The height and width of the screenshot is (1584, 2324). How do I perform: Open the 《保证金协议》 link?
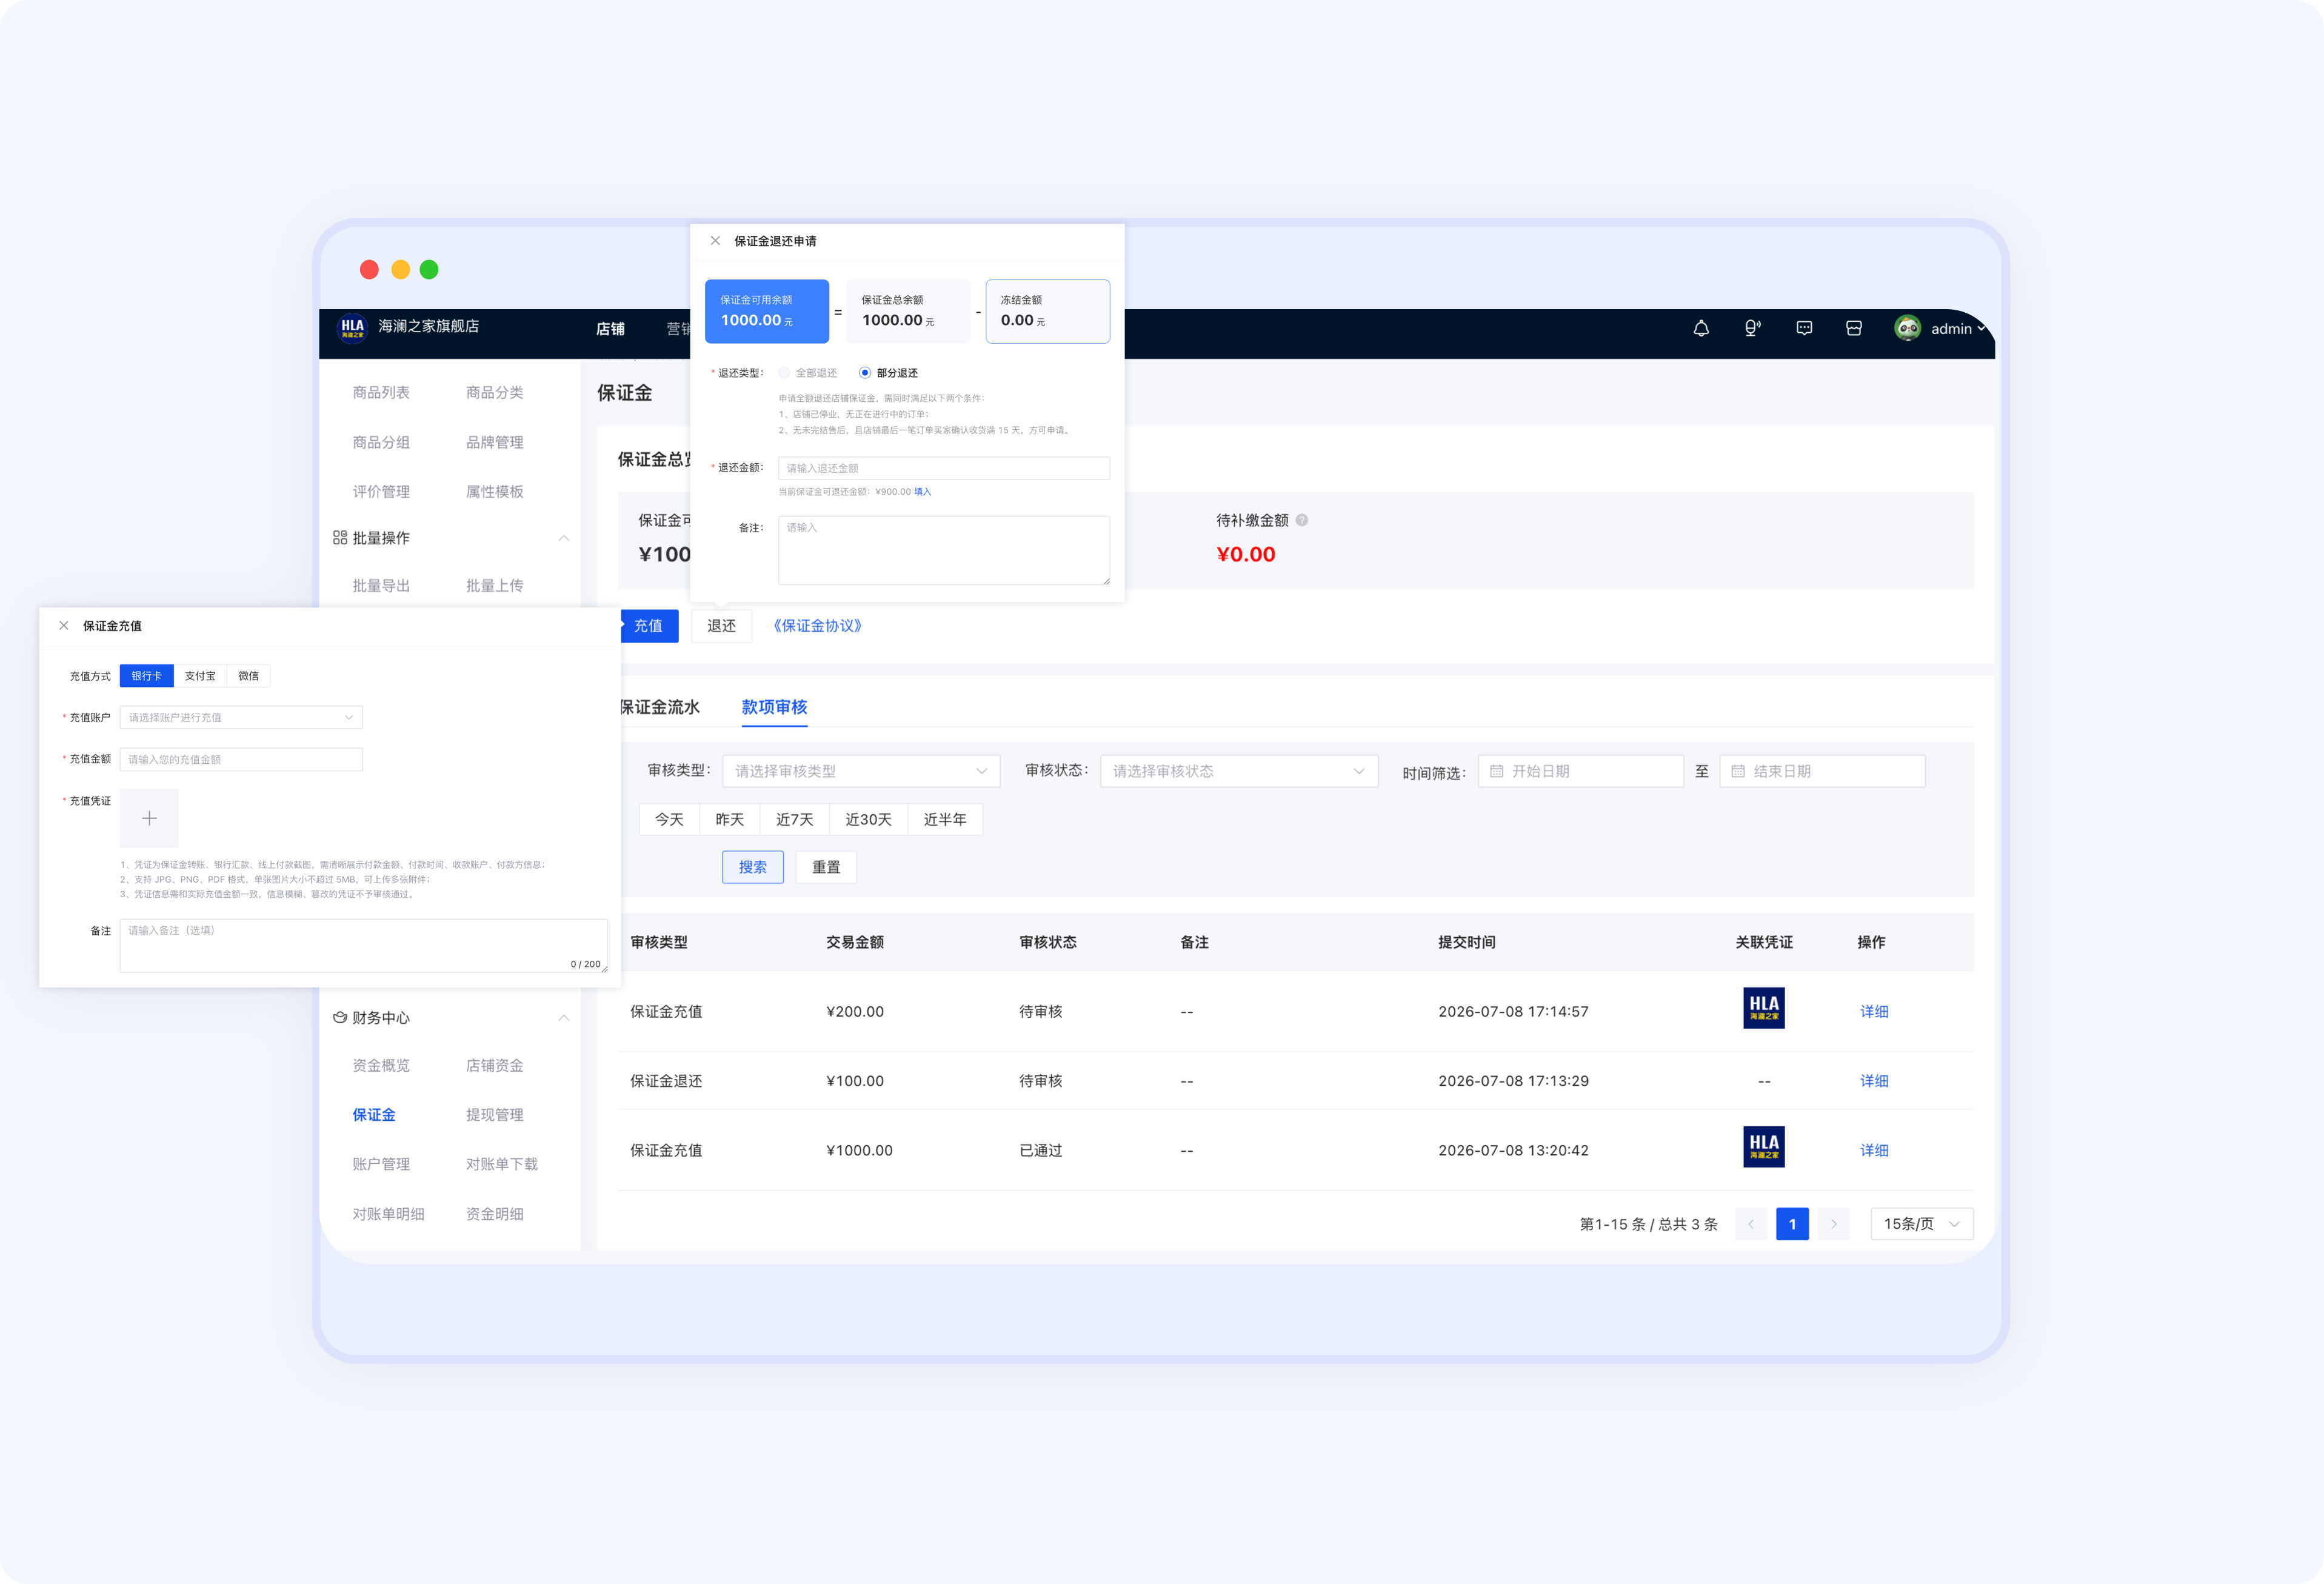pos(817,626)
